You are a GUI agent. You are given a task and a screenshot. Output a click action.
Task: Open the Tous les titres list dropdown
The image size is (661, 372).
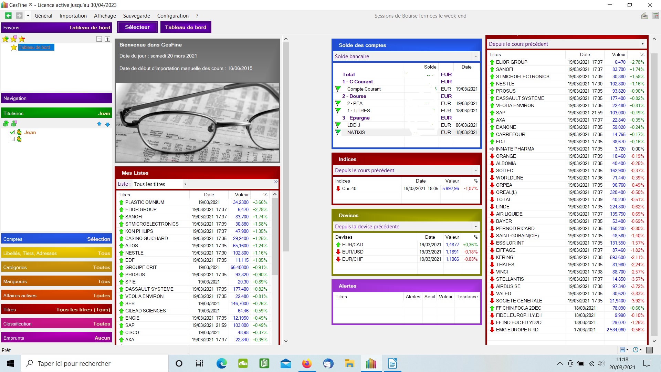point(185,184)
